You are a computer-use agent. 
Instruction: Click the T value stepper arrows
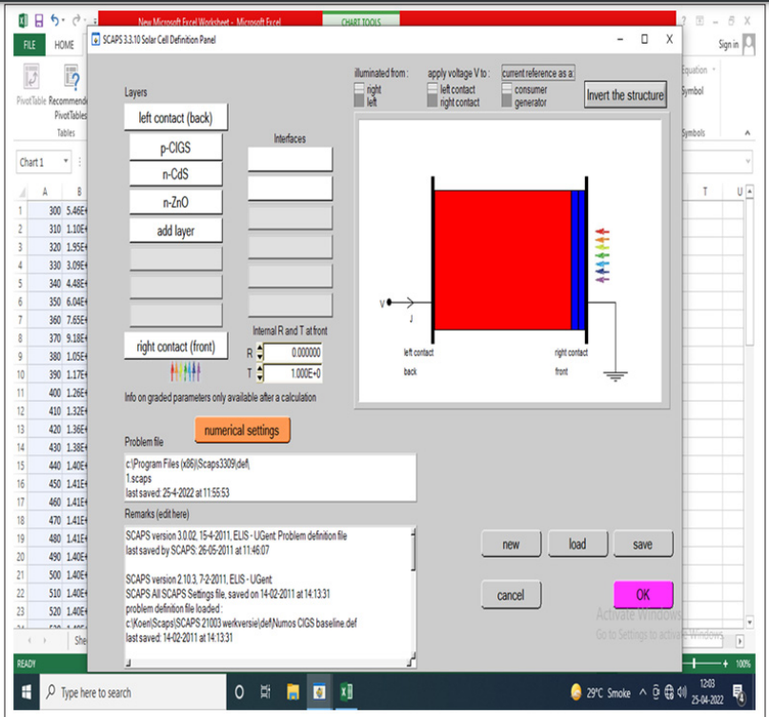pos(260,373)
